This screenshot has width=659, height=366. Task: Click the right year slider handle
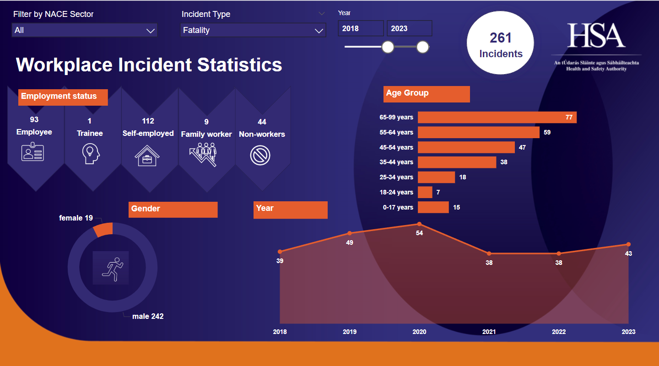click(x=422, y=47)
